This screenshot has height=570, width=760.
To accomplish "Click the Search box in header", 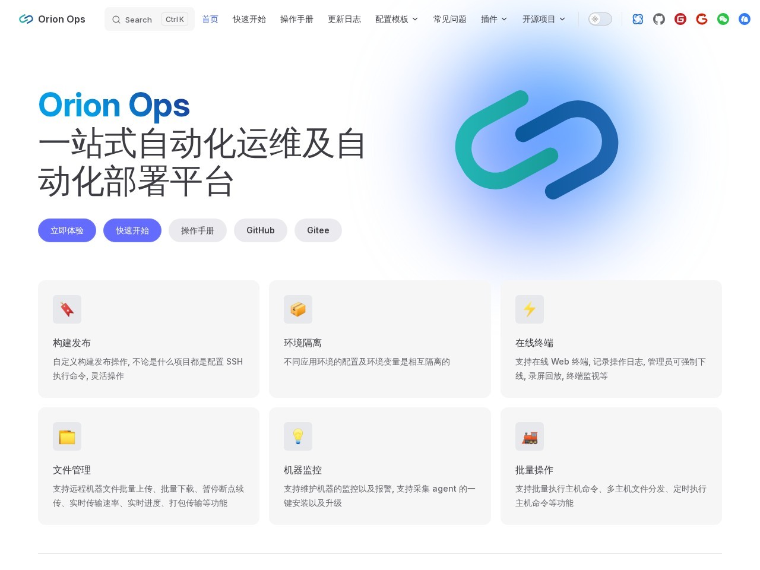I will pos(150,19).
